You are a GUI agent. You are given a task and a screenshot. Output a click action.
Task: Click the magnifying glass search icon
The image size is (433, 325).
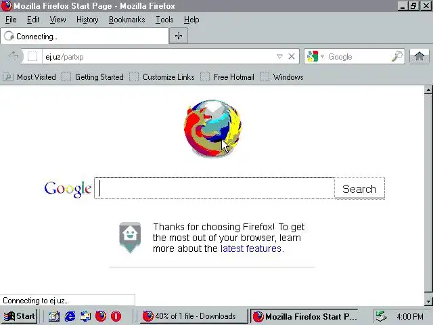pos(397,56)
